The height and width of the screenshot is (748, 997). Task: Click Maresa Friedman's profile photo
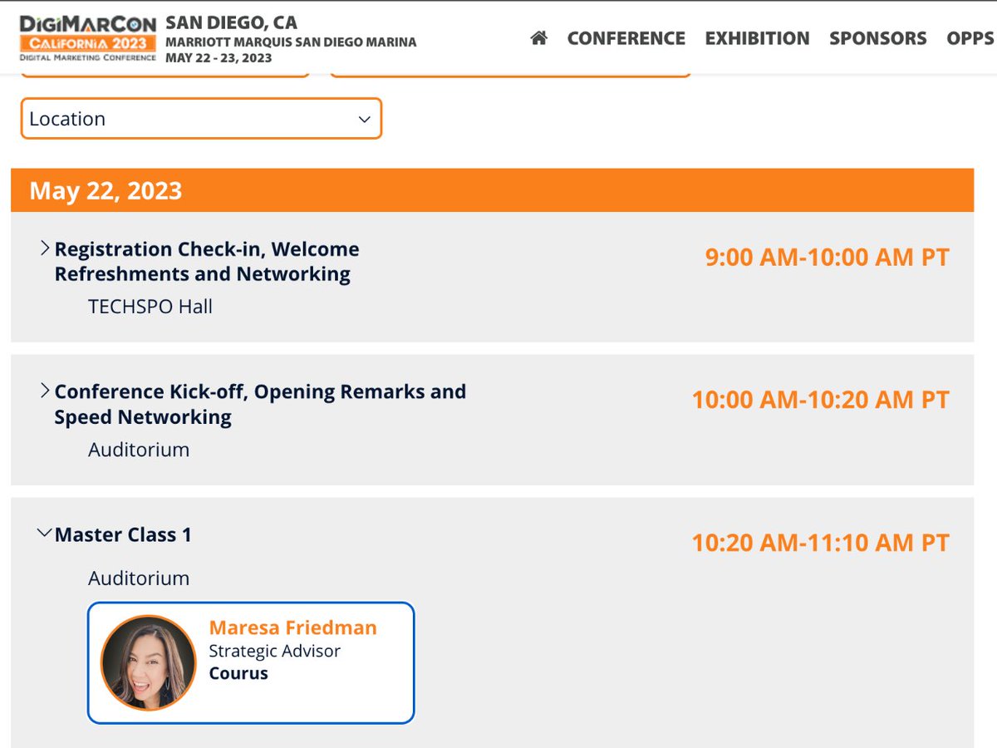click(148, 662)
